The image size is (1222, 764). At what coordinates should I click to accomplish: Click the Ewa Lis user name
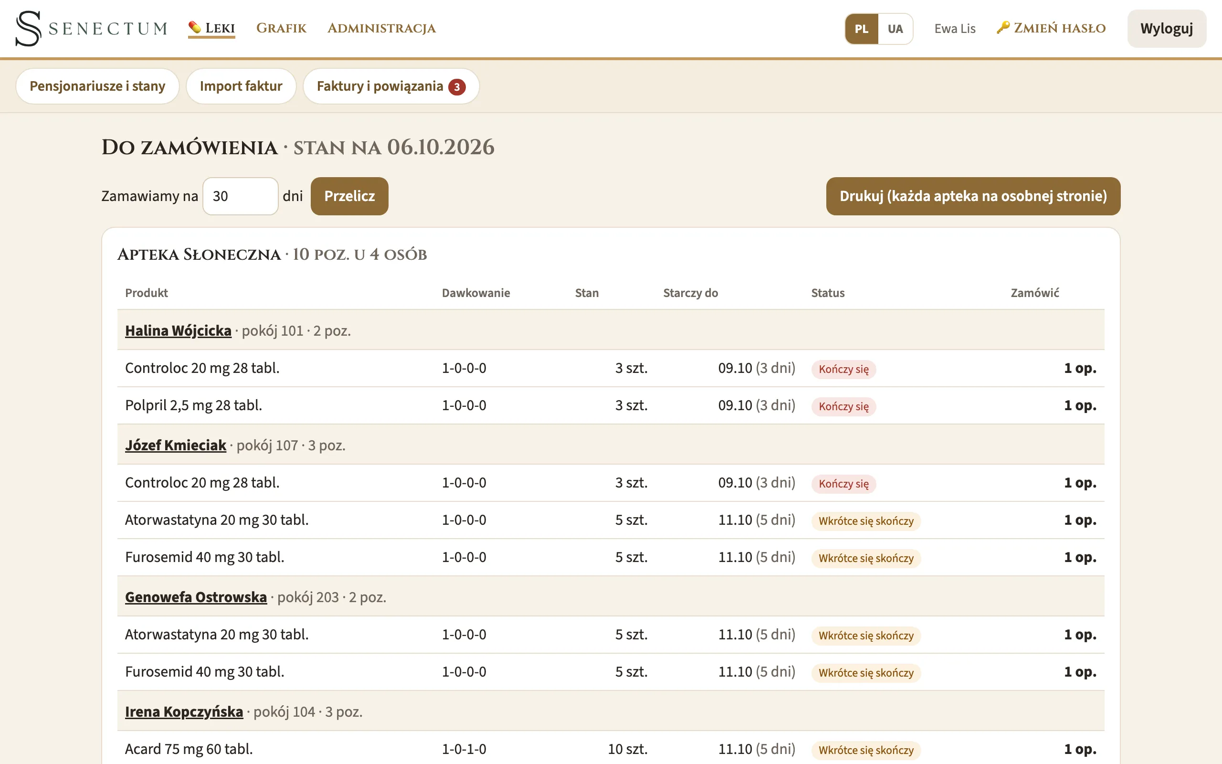pos(955,29)
